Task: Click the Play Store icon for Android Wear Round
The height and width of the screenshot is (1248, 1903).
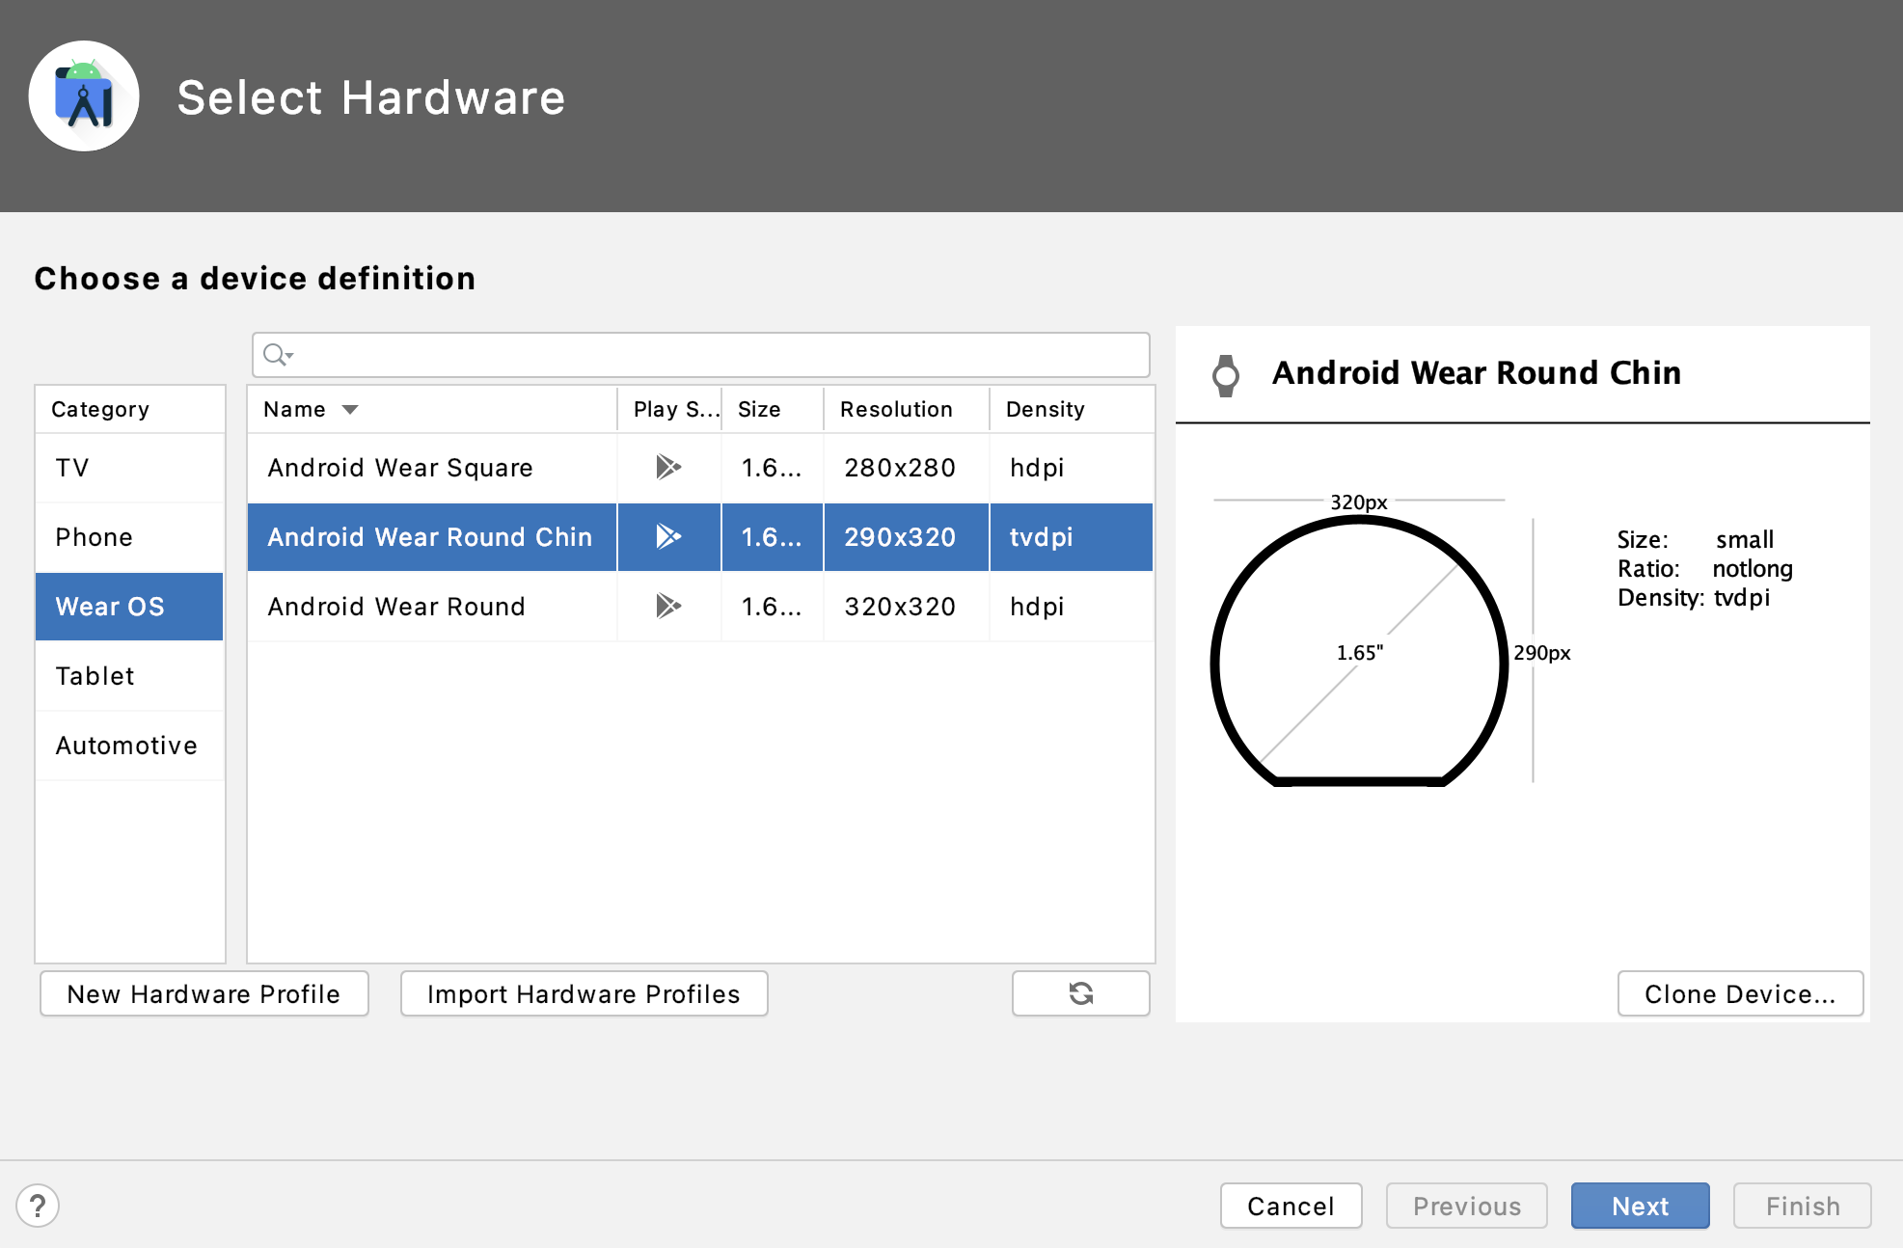Action: (667, 607)
